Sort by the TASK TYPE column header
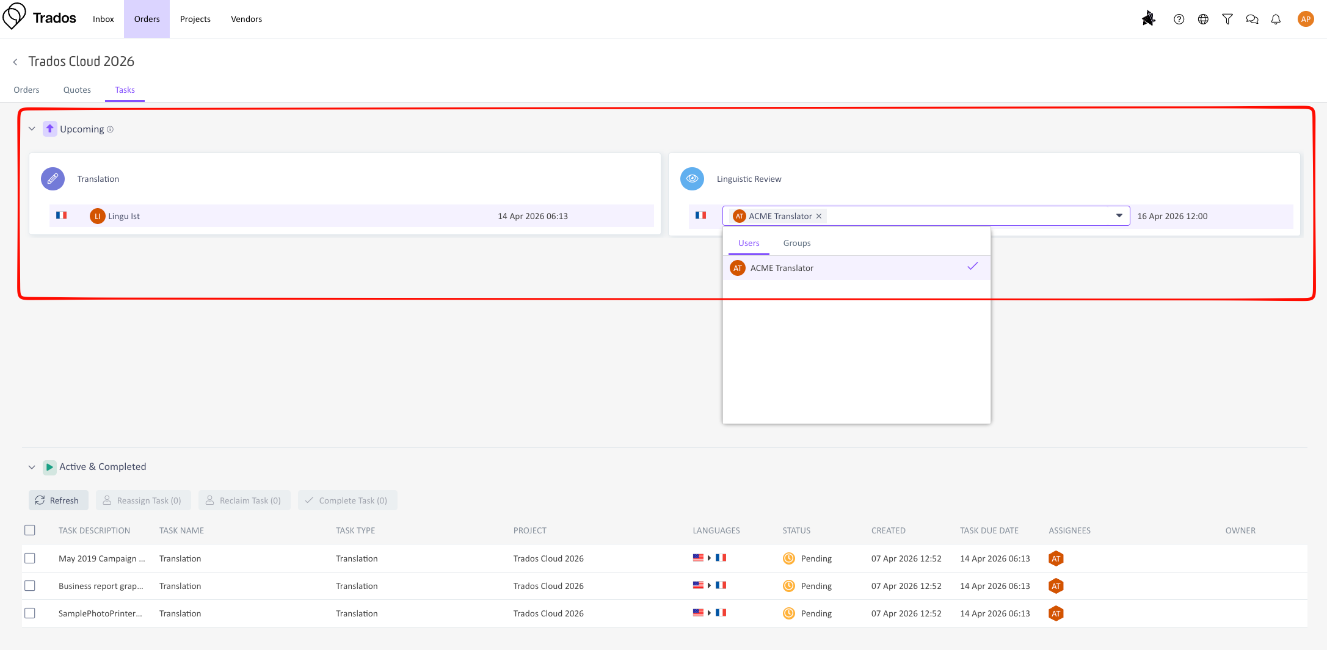1327x650 pixels. click(x=355, y=530)
